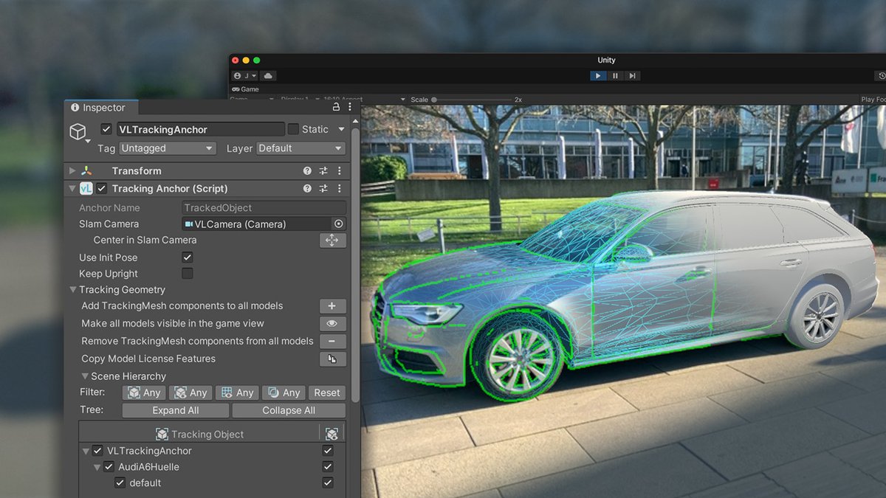Open the Inspector panel kebab menu

(348, 108)
